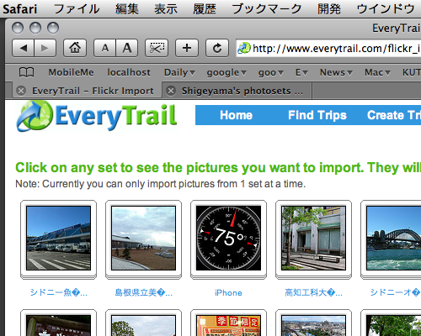Open the 履歴 menu

pyautogui.click(x=205, y=9)
